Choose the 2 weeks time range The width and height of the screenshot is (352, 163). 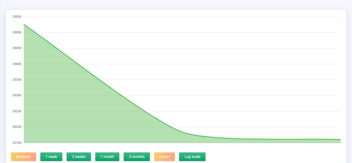(79, 157)
